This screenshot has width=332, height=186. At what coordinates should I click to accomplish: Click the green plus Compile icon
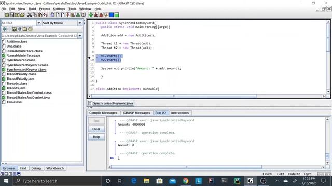point(91,15)
